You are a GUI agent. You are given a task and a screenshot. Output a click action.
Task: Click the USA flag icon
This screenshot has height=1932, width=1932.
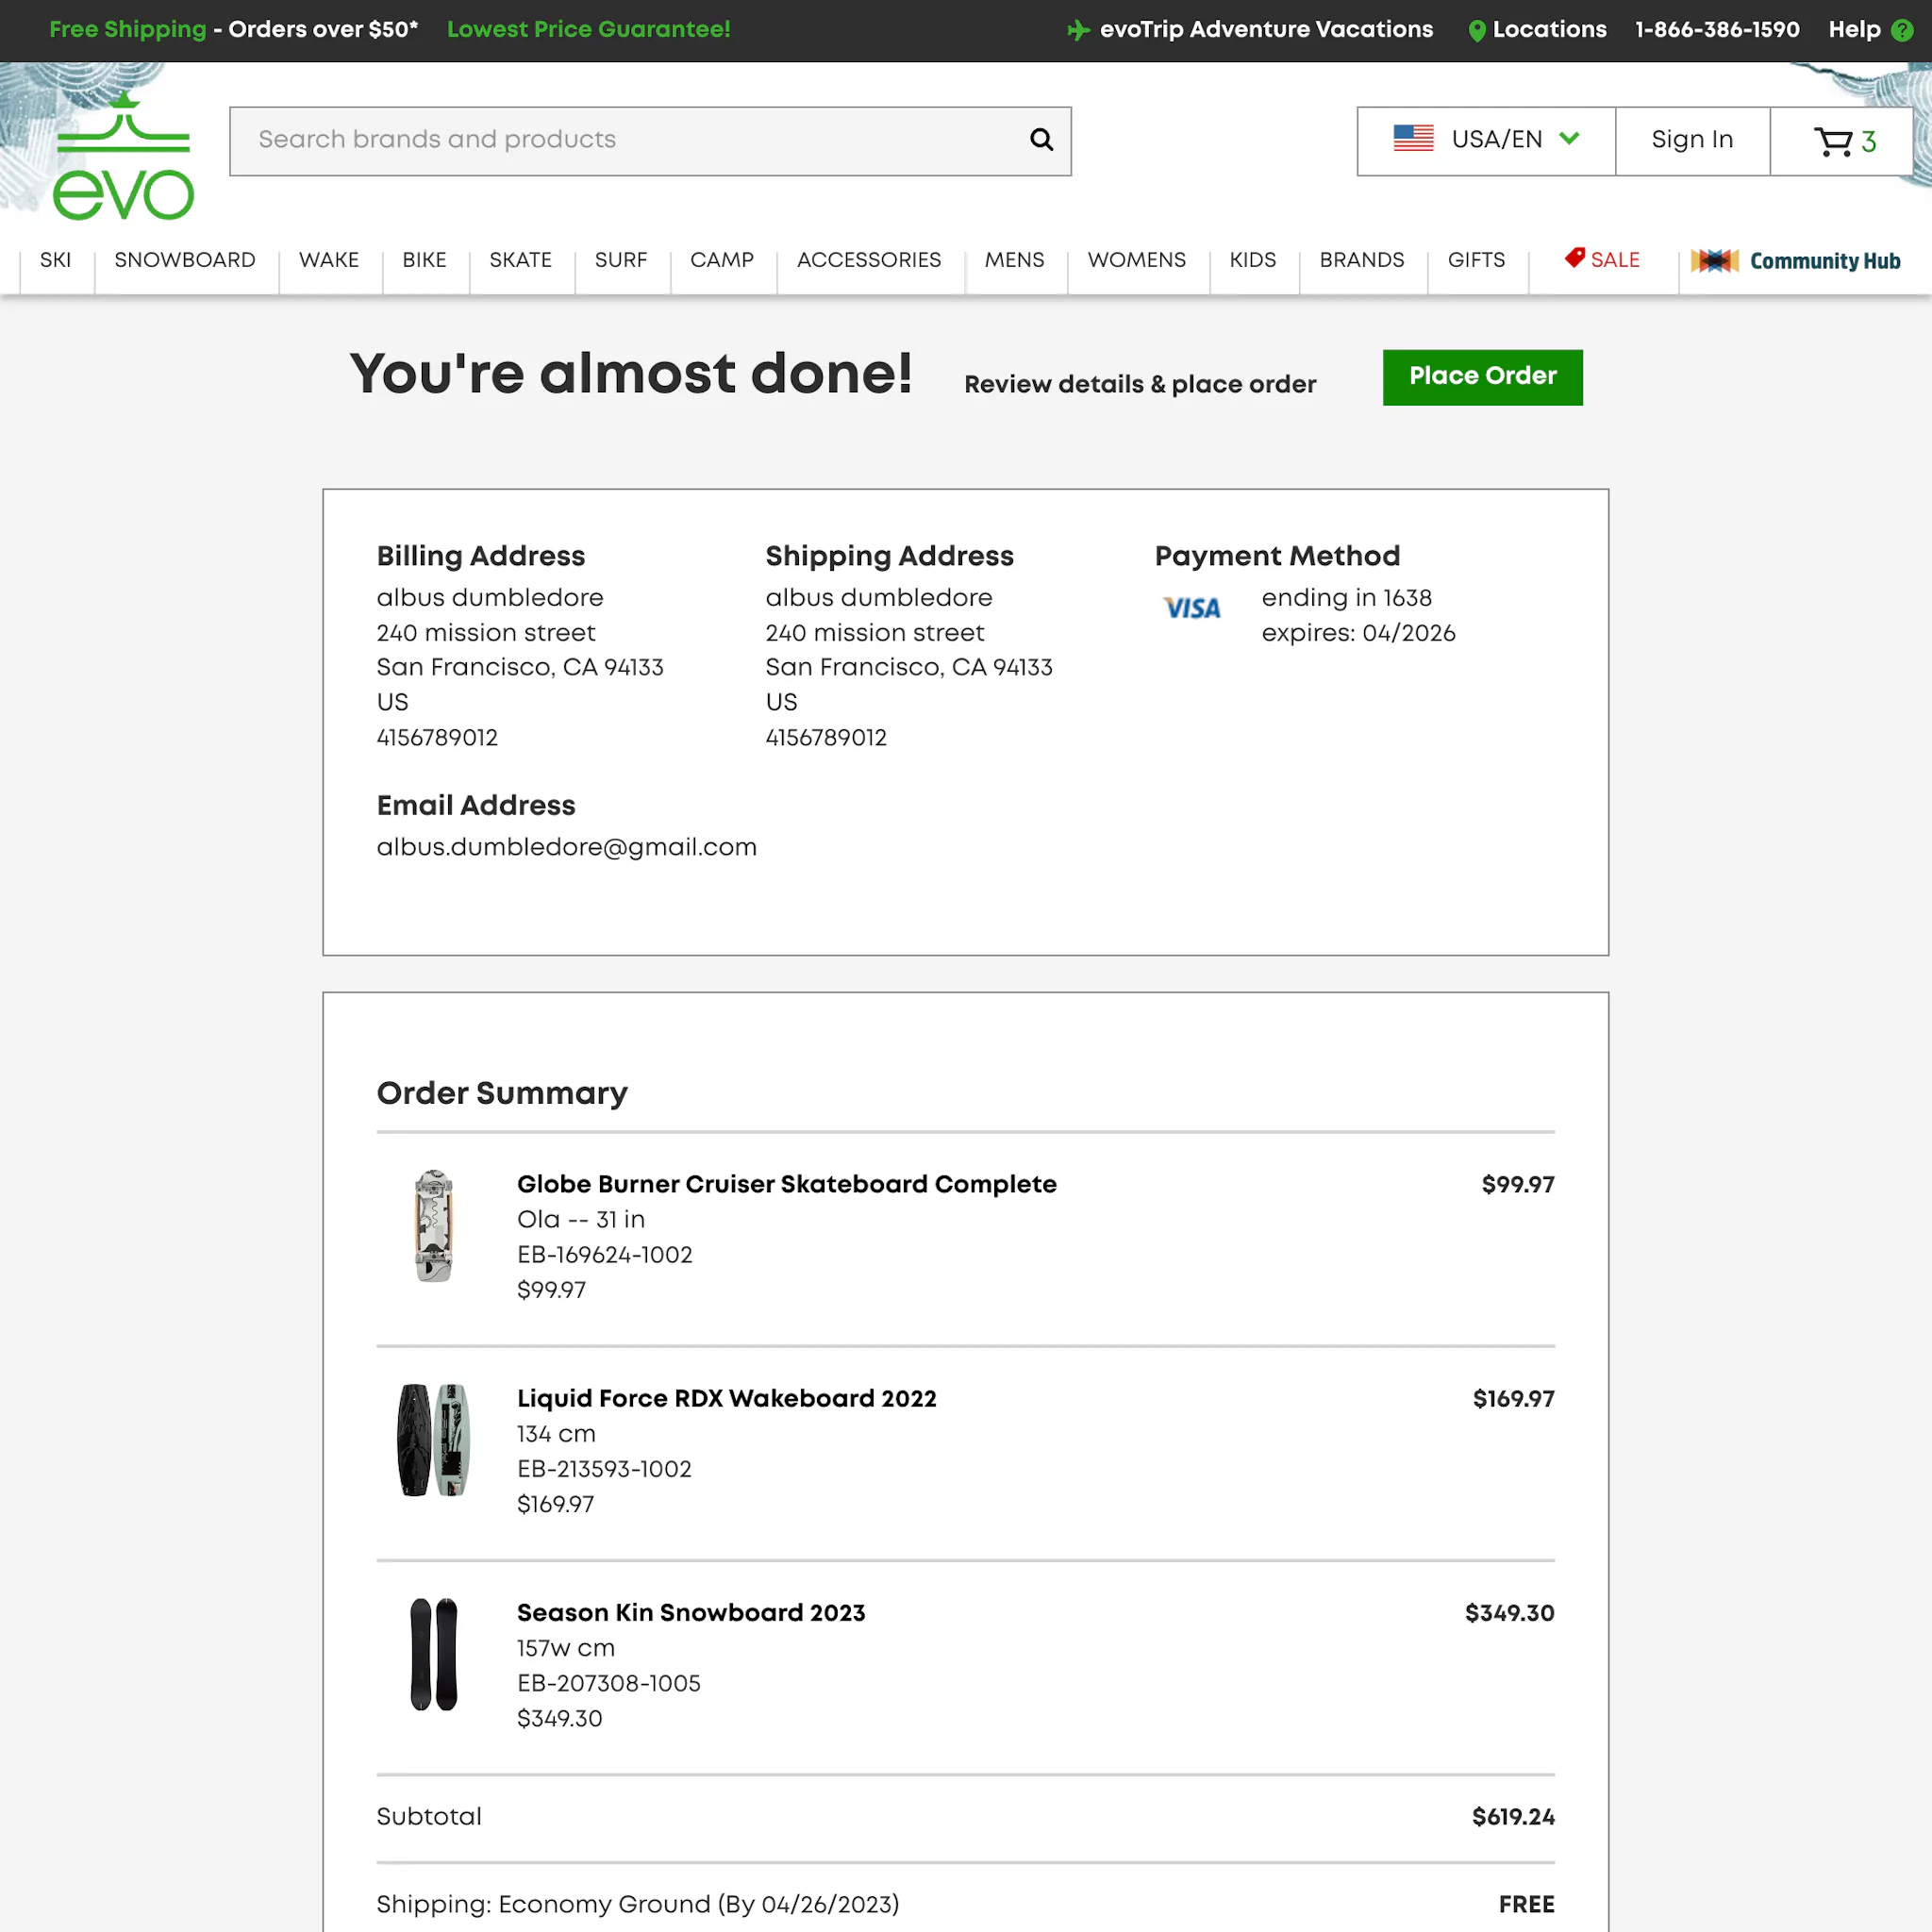coord(1413,138)
